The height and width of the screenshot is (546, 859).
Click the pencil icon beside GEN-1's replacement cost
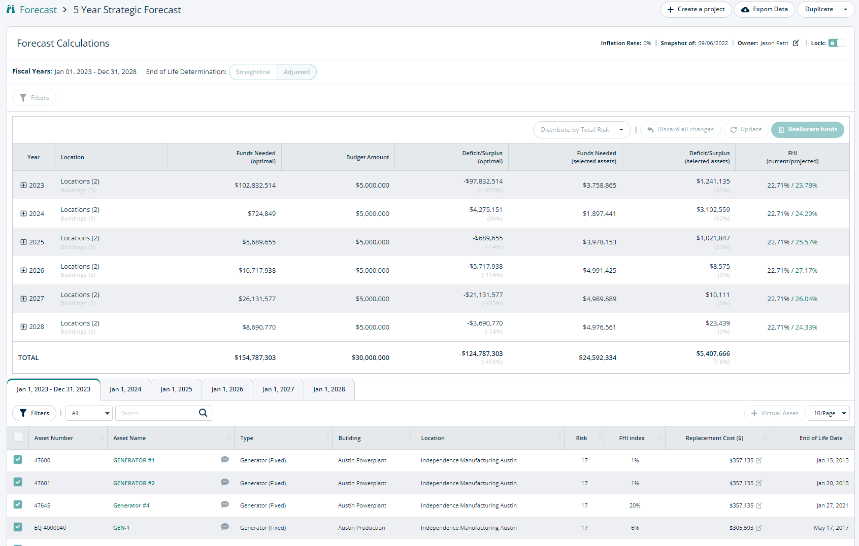click(758, 527)
